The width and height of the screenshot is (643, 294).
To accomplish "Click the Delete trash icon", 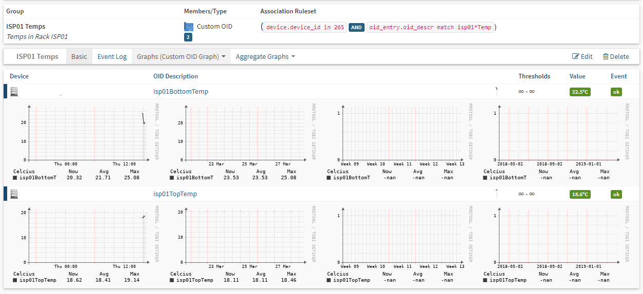I will pyautogui.click(x=606, y=56).
